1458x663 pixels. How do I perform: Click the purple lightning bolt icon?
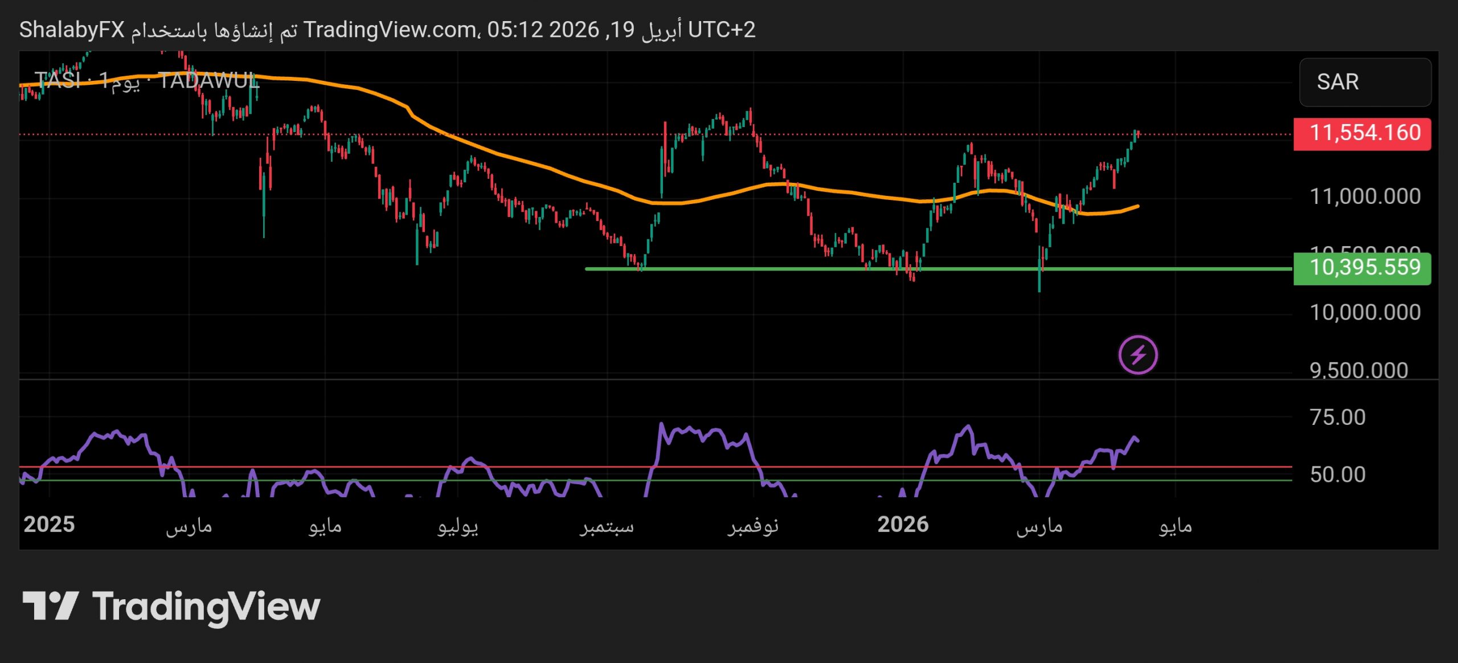pyautogui.click(x=1137, y=355)
